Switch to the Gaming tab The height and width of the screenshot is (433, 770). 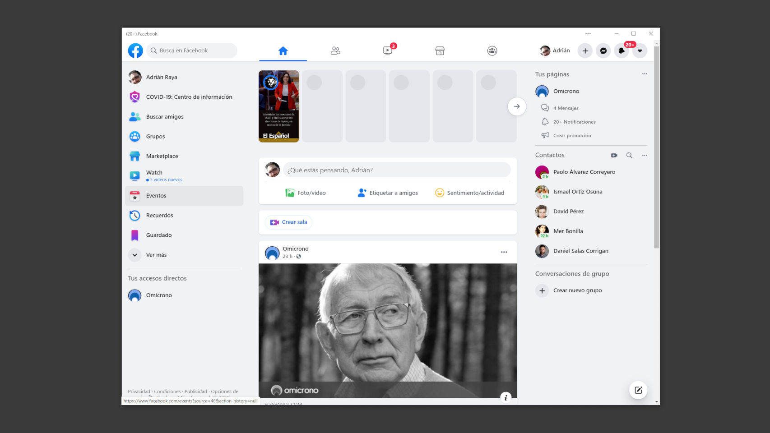[x=492, y=51]
